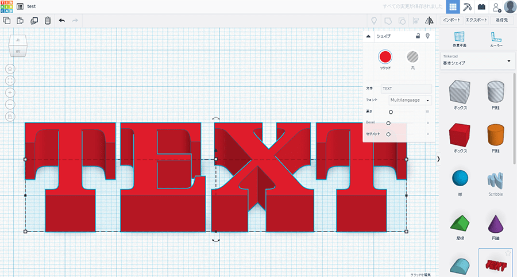517x277 pixels.
Task: Click the 高さ height slider handle
Action: pos(391,112)
